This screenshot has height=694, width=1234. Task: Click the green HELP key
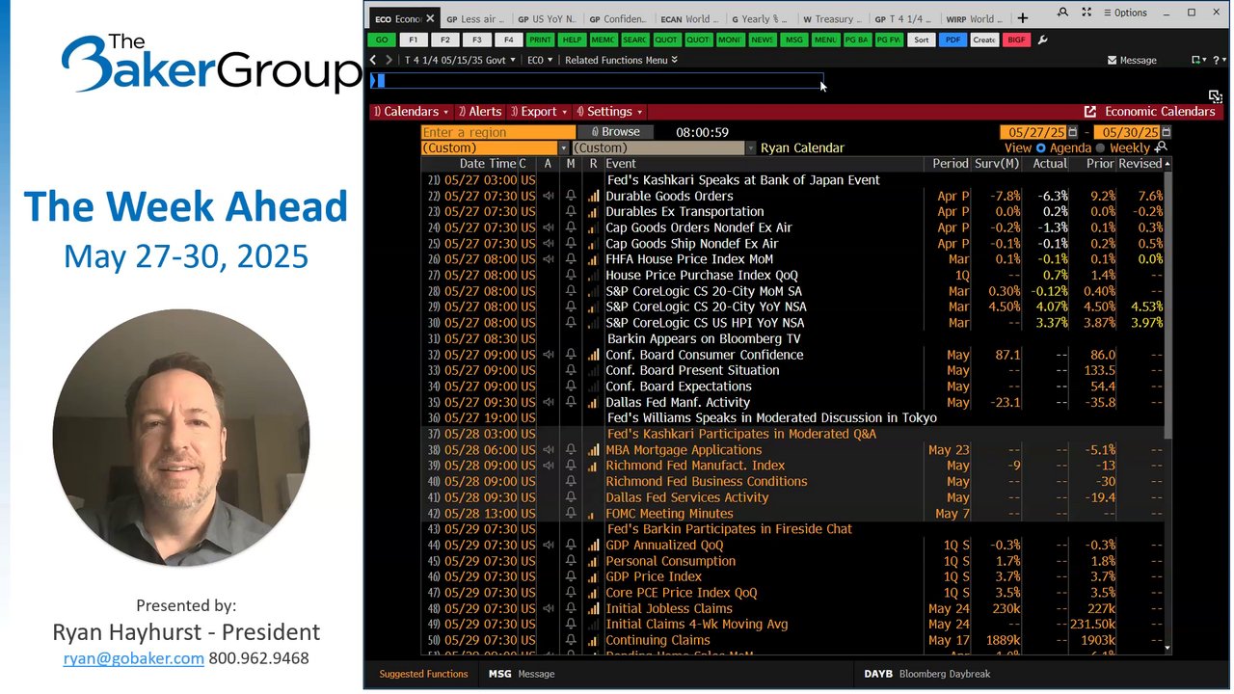pos(572,40)
